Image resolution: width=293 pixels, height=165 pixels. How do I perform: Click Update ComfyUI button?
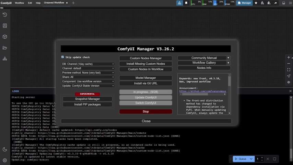pyautogui.click(x=146, y=97)
